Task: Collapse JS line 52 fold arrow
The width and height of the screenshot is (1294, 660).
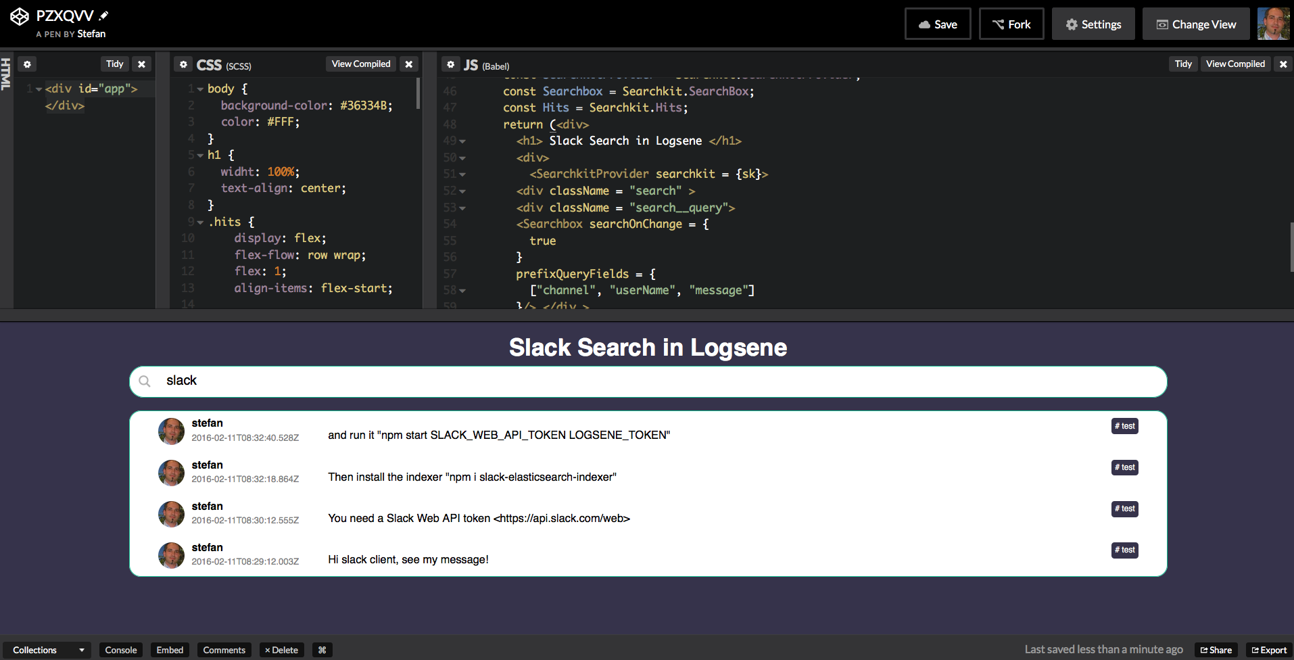Action: (x=462, y=191)
